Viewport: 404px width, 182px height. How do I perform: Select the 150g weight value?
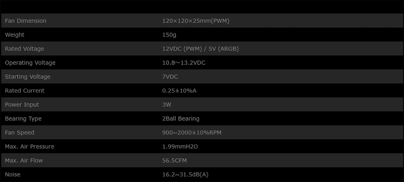coord(169,35)
